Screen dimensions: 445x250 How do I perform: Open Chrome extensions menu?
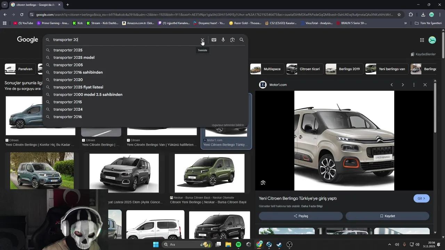coord(411,15)
